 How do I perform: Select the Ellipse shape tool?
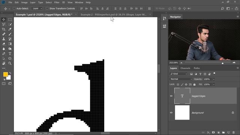(x=10, y=58)
